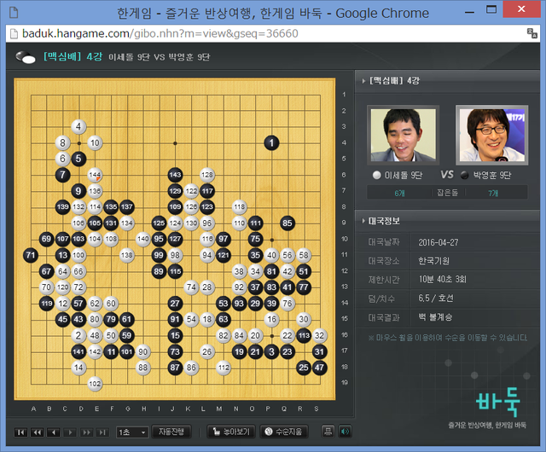This screenshot has width=546, height=452.
Task: Click the 놓아보기 try-move button
Action: tap(231, 432)
